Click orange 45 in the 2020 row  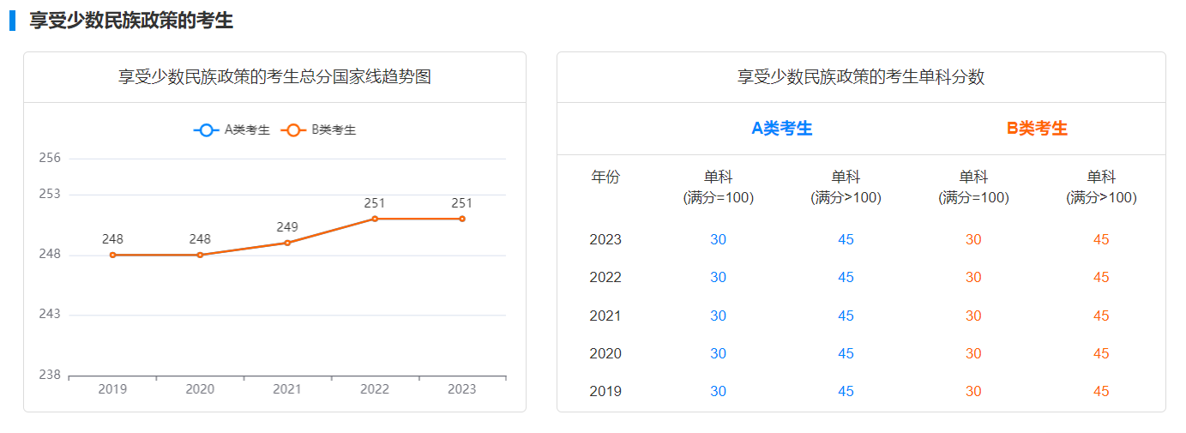[1102, 354]
